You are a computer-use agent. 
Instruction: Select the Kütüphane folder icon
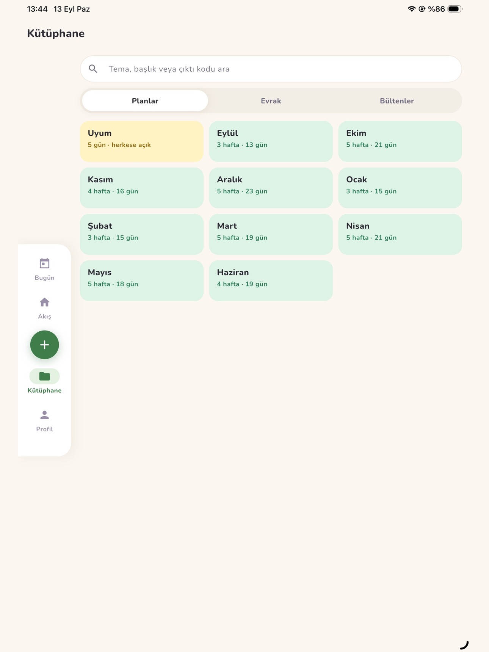(x=44, y=376)
